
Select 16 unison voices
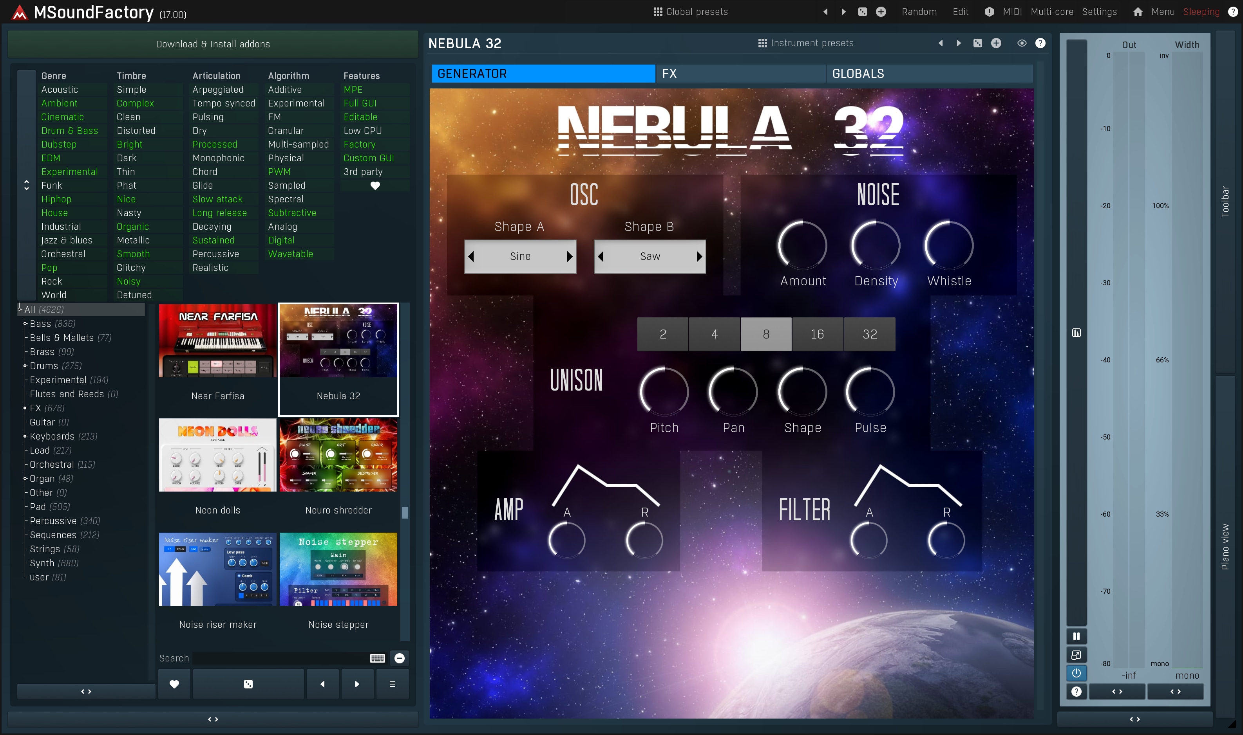(x=817, y=334)
